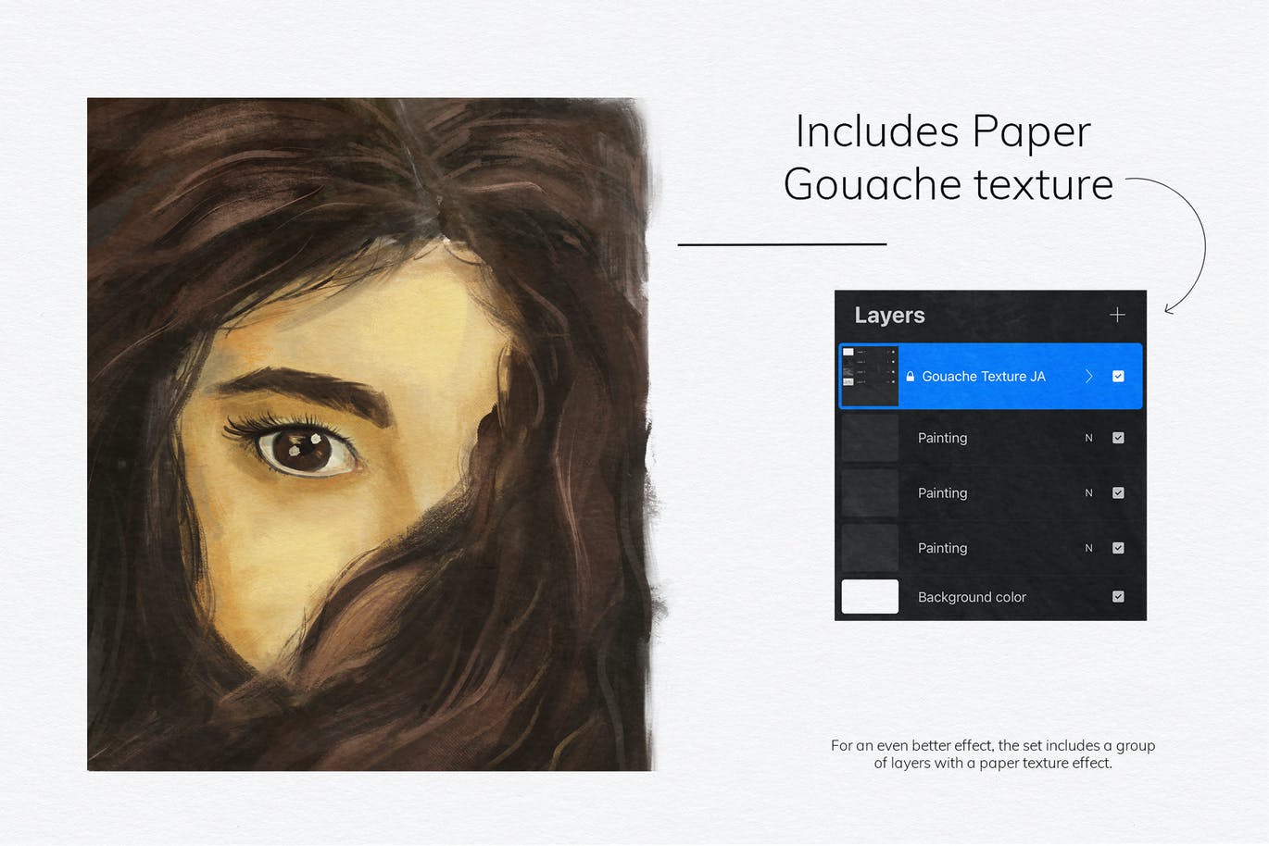Open blend mode N on the third Painting layer

(x=1088, y=547)
